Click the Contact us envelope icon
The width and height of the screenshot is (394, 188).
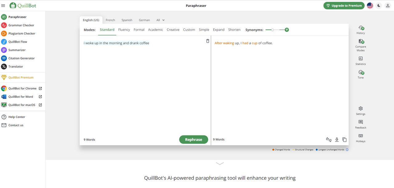(x=4, y=125)
